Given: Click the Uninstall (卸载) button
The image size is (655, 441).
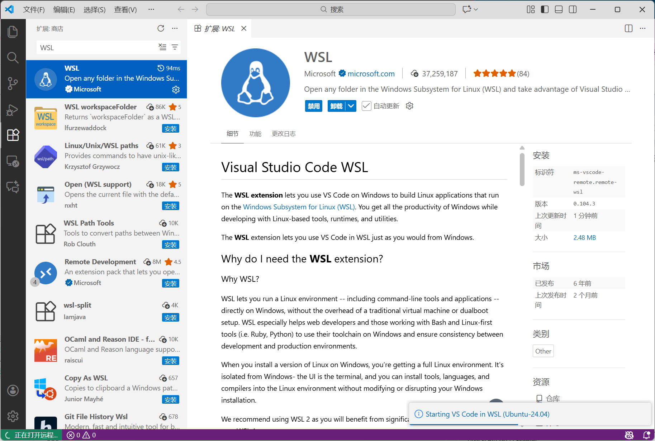Looking at the screenshot, I should tap(336, 106).
